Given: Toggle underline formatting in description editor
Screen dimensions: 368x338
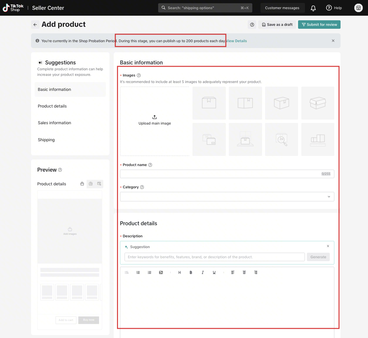Looking at the screenshot, I should tap(214, 273).
